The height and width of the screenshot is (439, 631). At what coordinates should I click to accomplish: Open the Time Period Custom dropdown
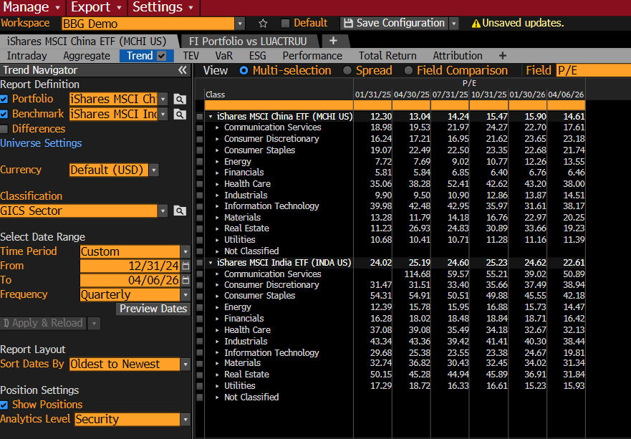pos(185,252)
